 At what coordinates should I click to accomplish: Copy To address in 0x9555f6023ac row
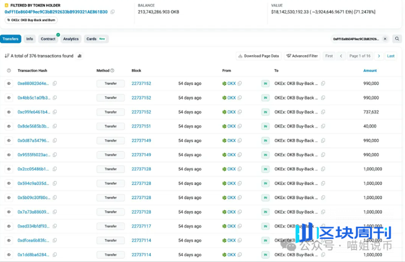[323, 155]
